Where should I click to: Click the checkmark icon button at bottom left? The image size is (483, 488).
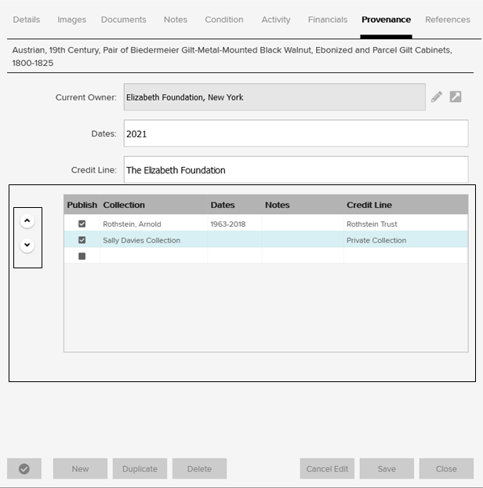click(24, 469)
